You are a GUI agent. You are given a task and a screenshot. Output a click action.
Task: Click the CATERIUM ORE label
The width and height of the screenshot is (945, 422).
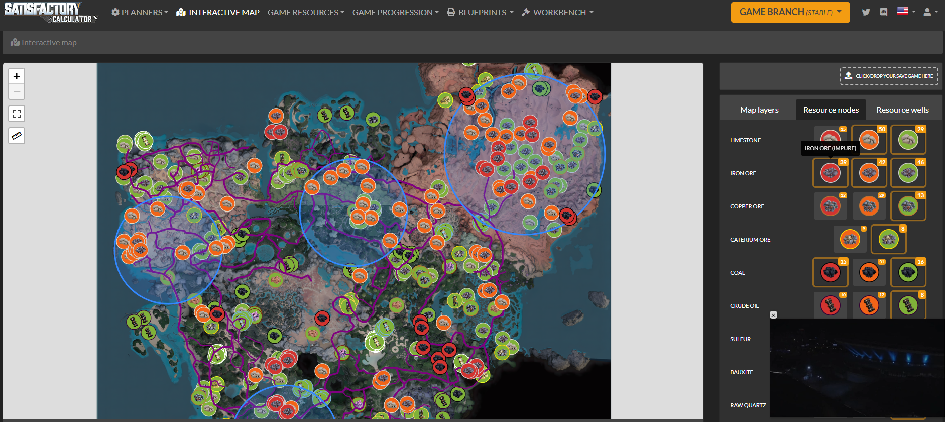click(x=750, y=240)
